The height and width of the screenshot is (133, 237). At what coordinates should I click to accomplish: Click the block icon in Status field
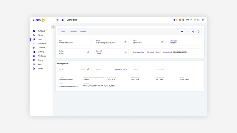click(x=88, y=52)
